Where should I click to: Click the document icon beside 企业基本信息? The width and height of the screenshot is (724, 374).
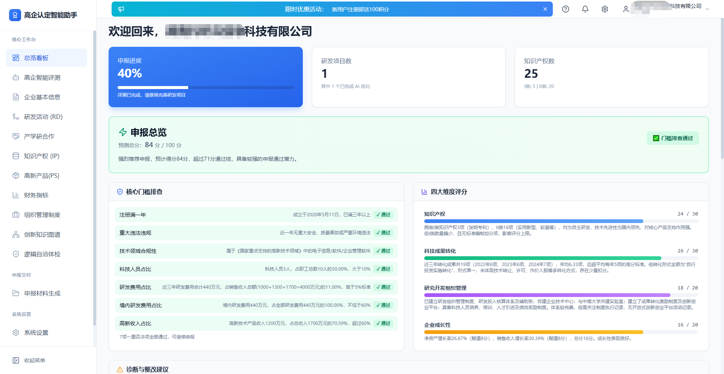[16, 97]
